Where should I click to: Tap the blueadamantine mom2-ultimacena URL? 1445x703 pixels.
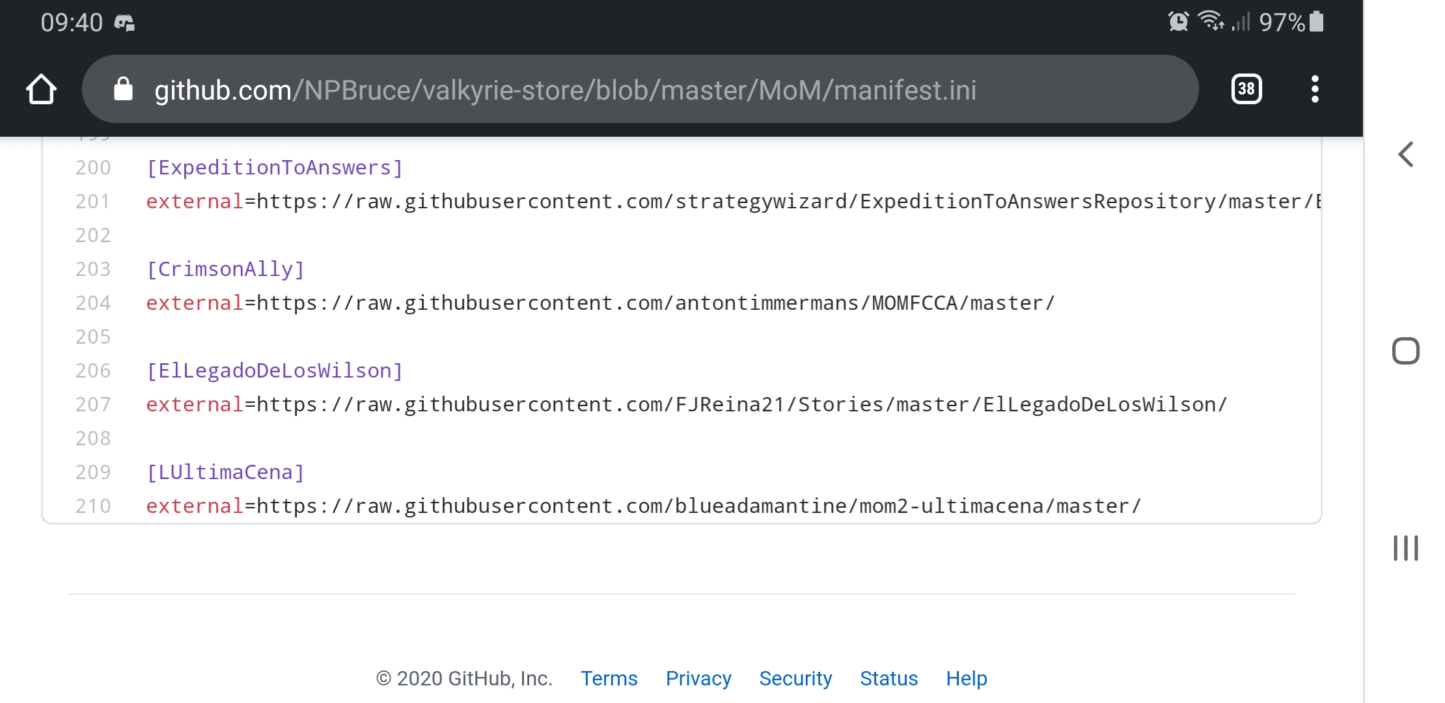pyautogui.click(x=699, y=506)
